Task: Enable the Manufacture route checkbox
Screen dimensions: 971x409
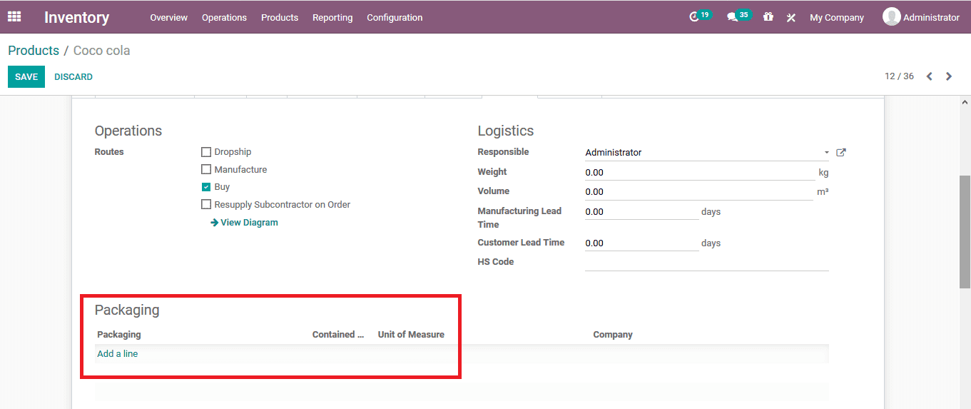Action: [206, 170]
